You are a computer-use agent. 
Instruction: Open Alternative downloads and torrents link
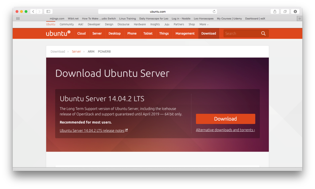(225, 130)
